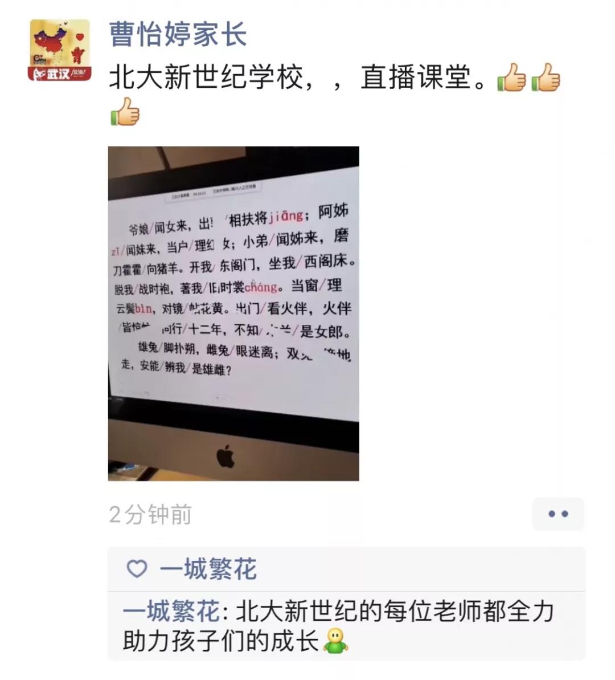
Task: Tap the poster name 曹怡婷家长
Action: coord(178,34)
